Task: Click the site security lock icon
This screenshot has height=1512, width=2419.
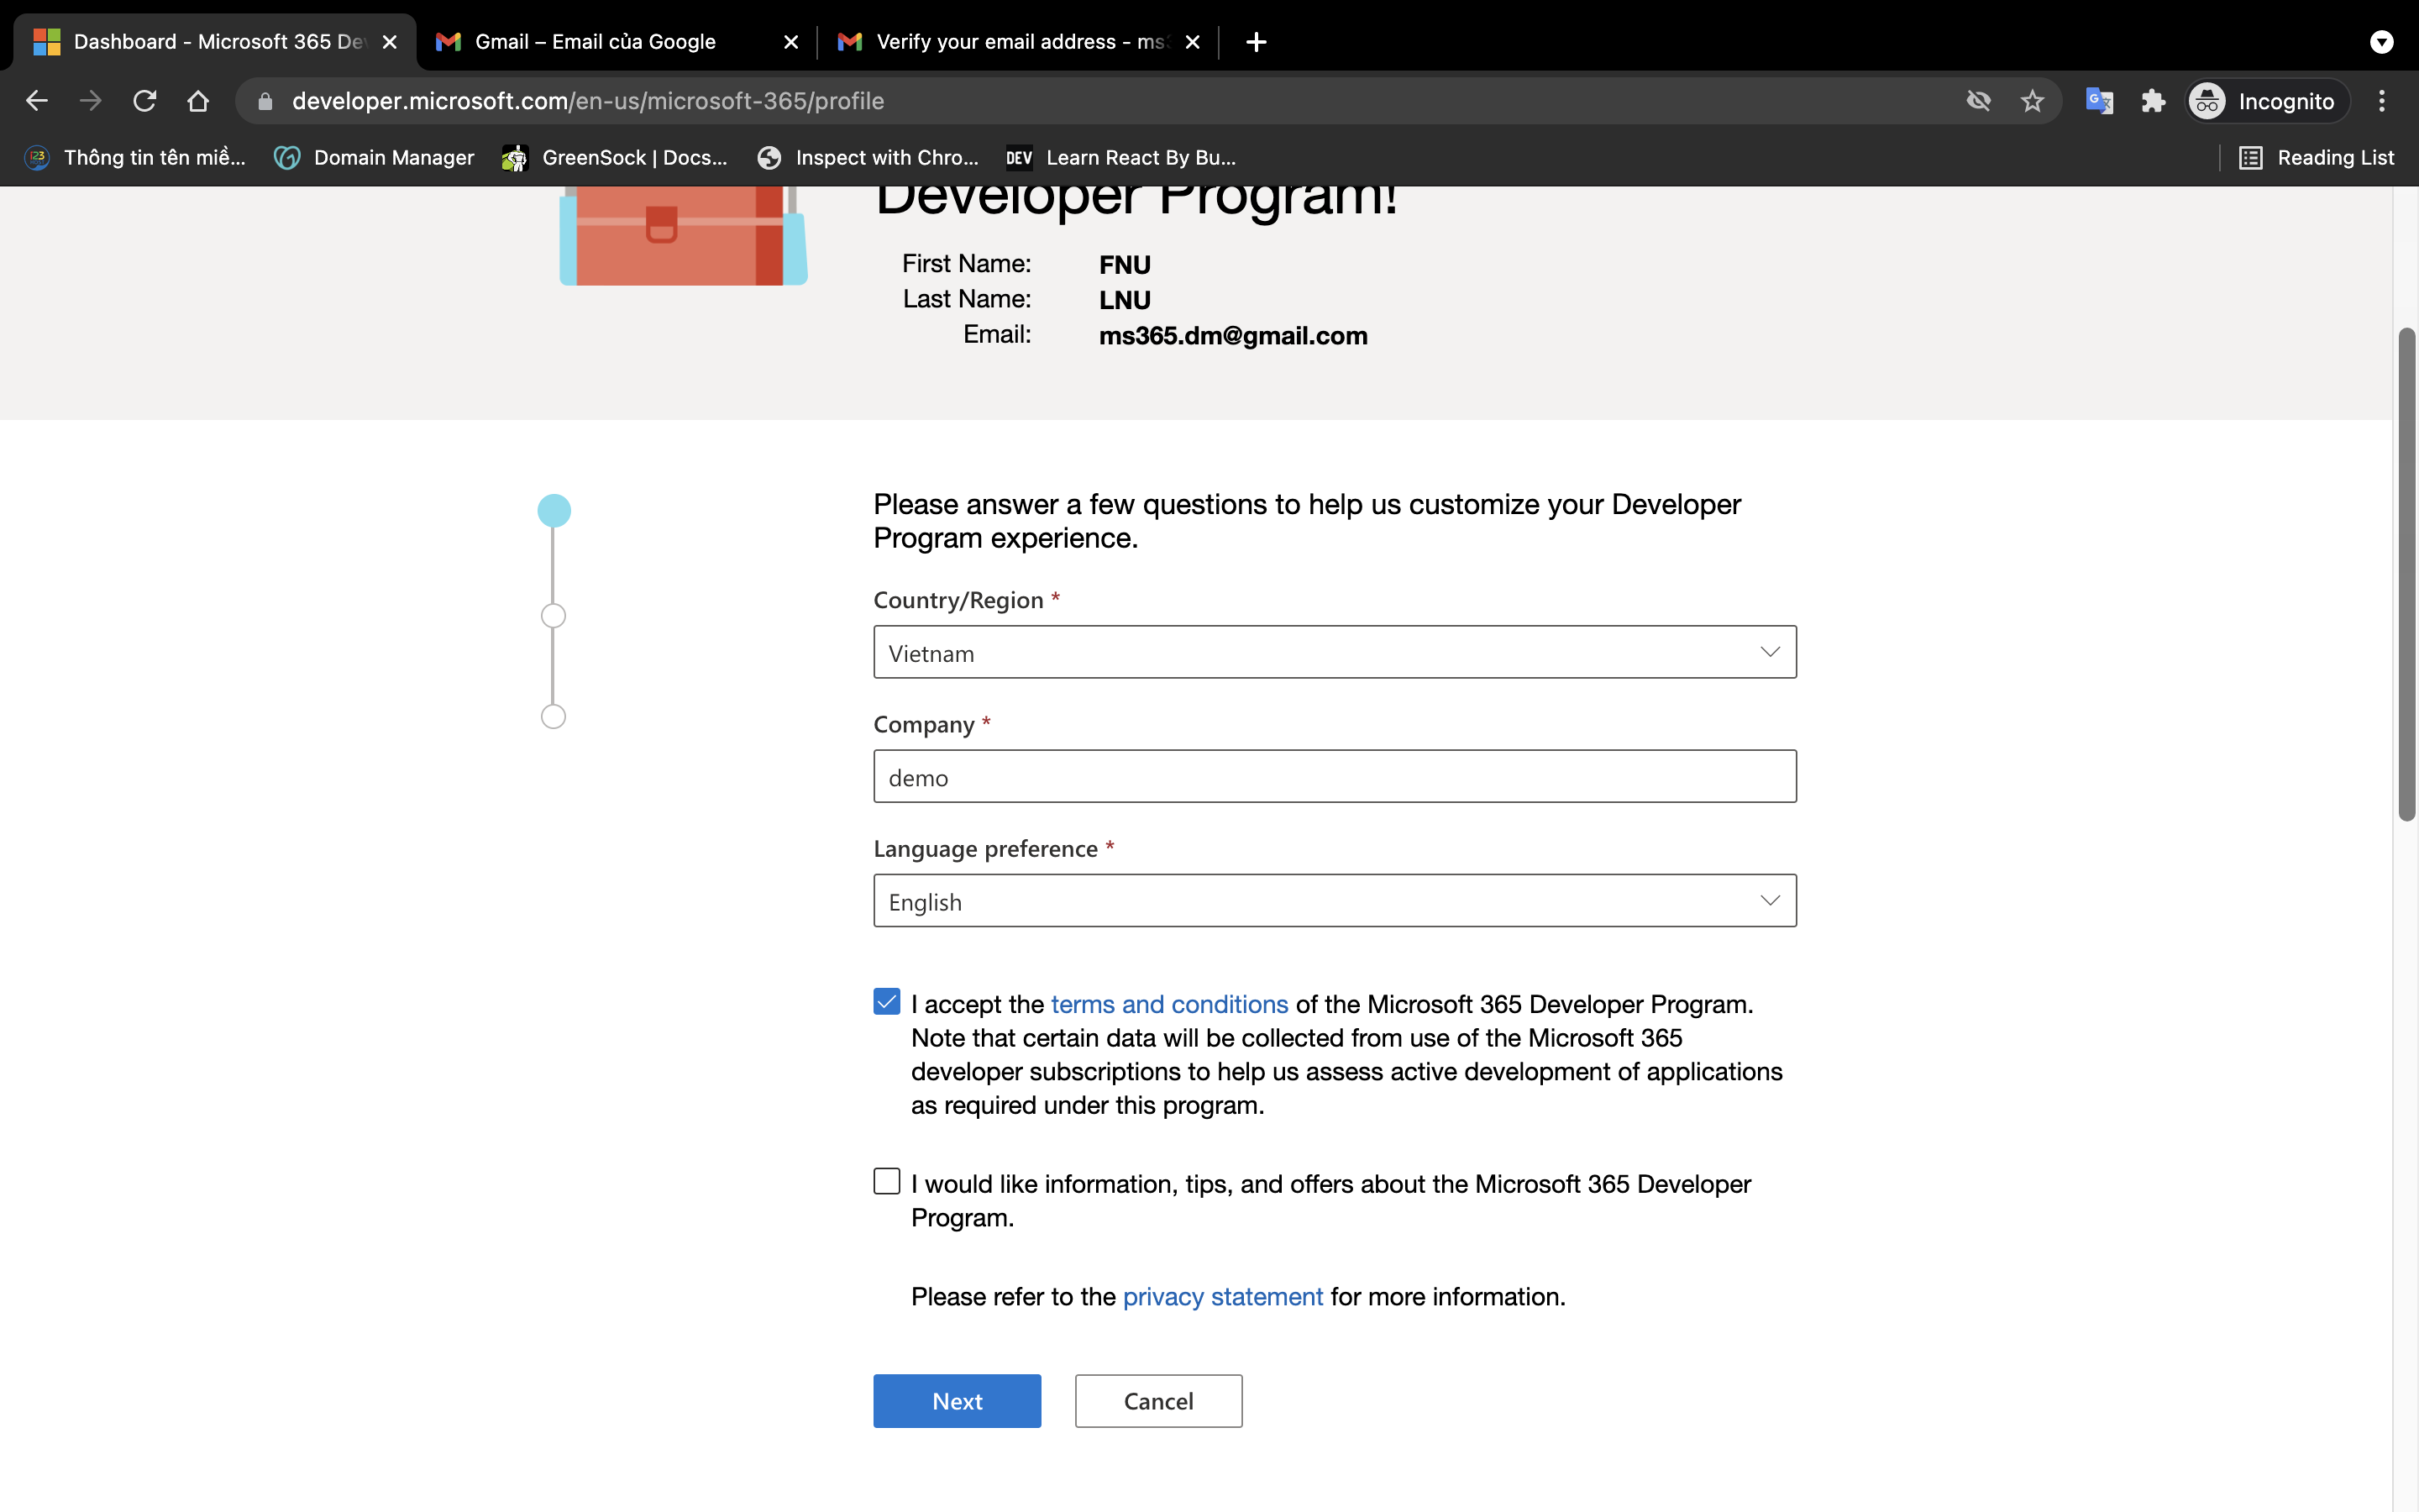Action: click(264, 100)
